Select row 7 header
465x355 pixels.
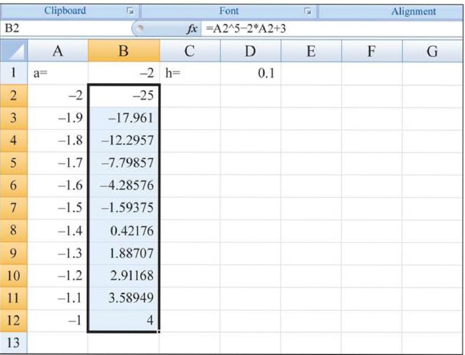pos(13,208)
